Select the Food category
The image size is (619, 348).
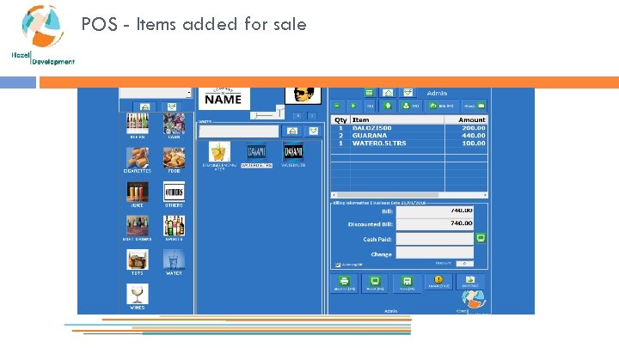(174, 160)
